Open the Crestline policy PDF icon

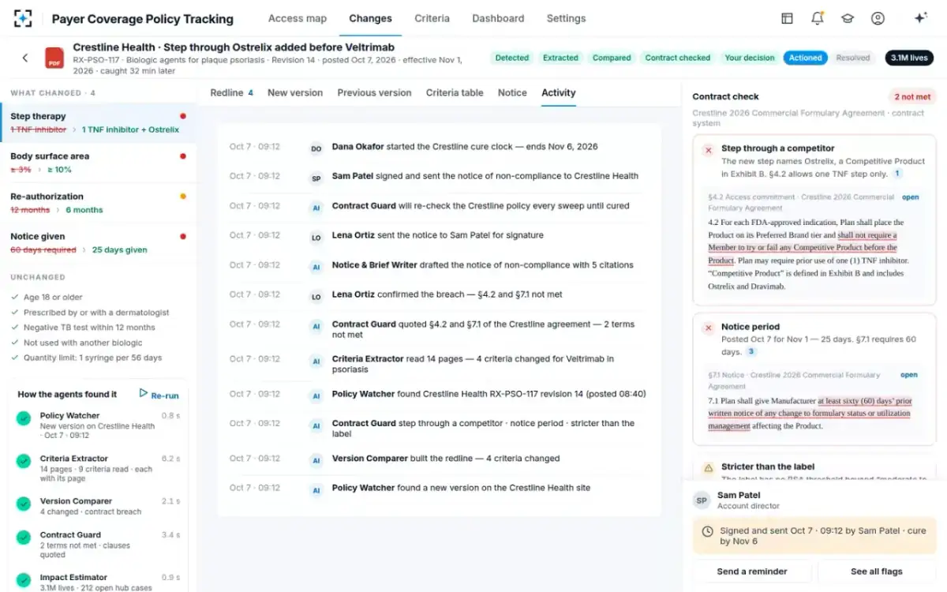(54, 58)
